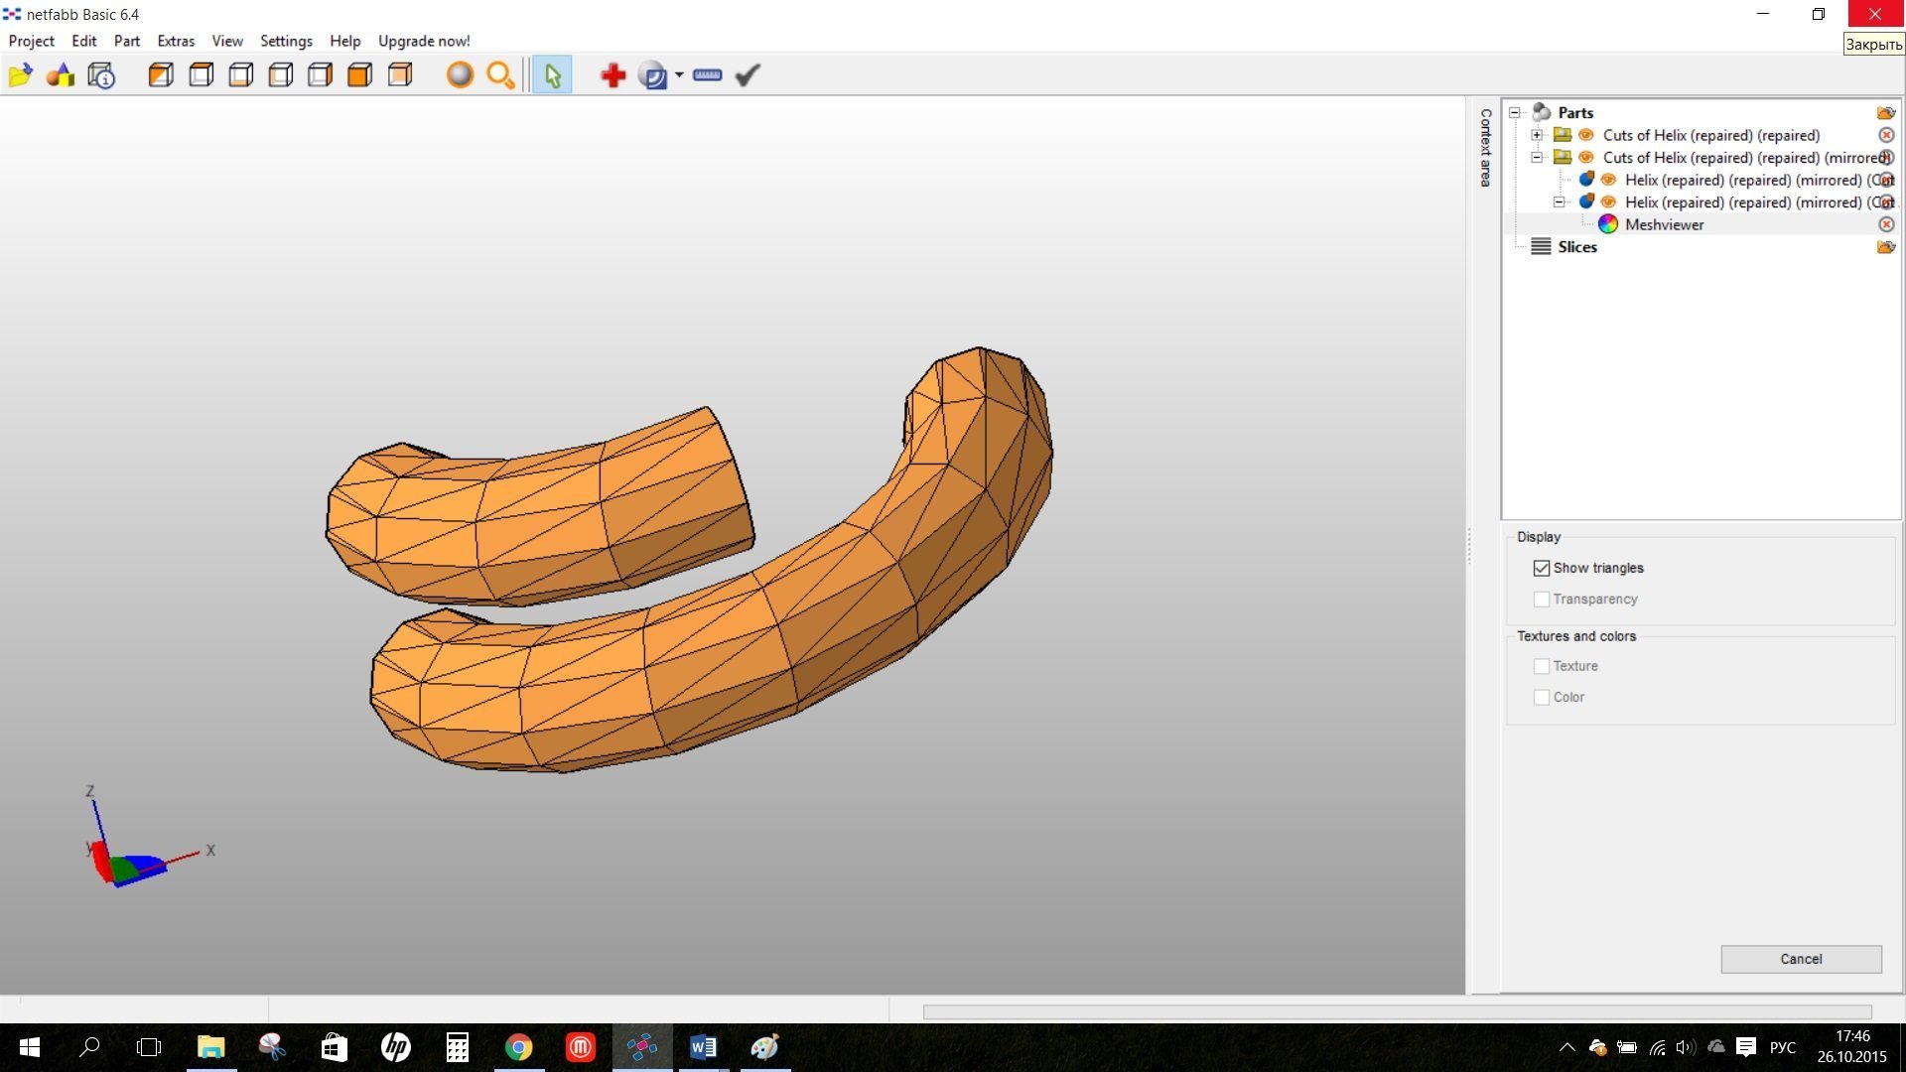Open Google Chrome from the taskbar
This screenshot has width=1906, height=1072.
point(518,1047)
